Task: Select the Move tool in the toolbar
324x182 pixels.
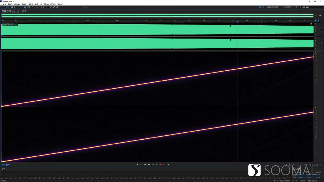Action: click(x=33, y=7)
